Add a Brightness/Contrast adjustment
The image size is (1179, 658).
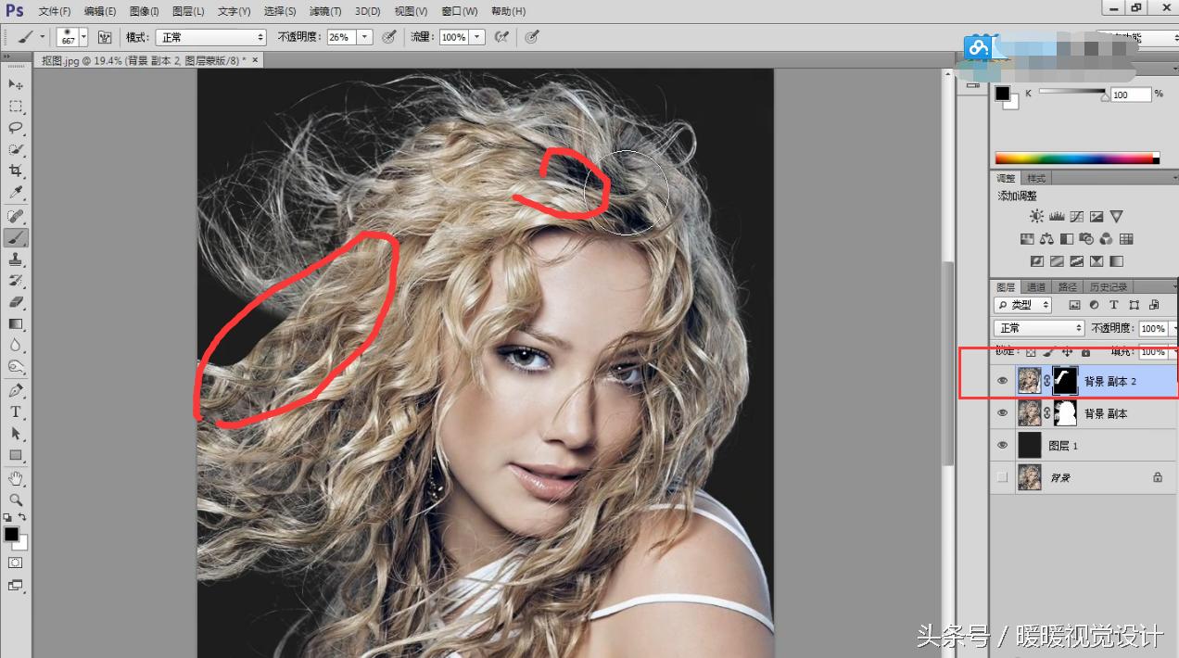click(1036, 216)
